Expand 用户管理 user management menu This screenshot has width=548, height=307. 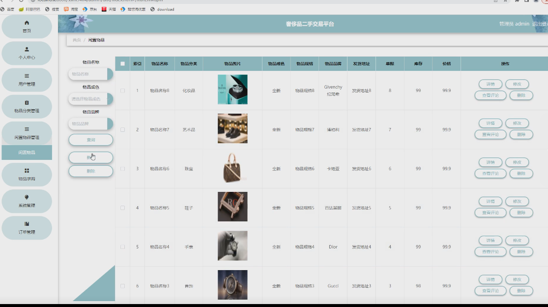point(27,80)
